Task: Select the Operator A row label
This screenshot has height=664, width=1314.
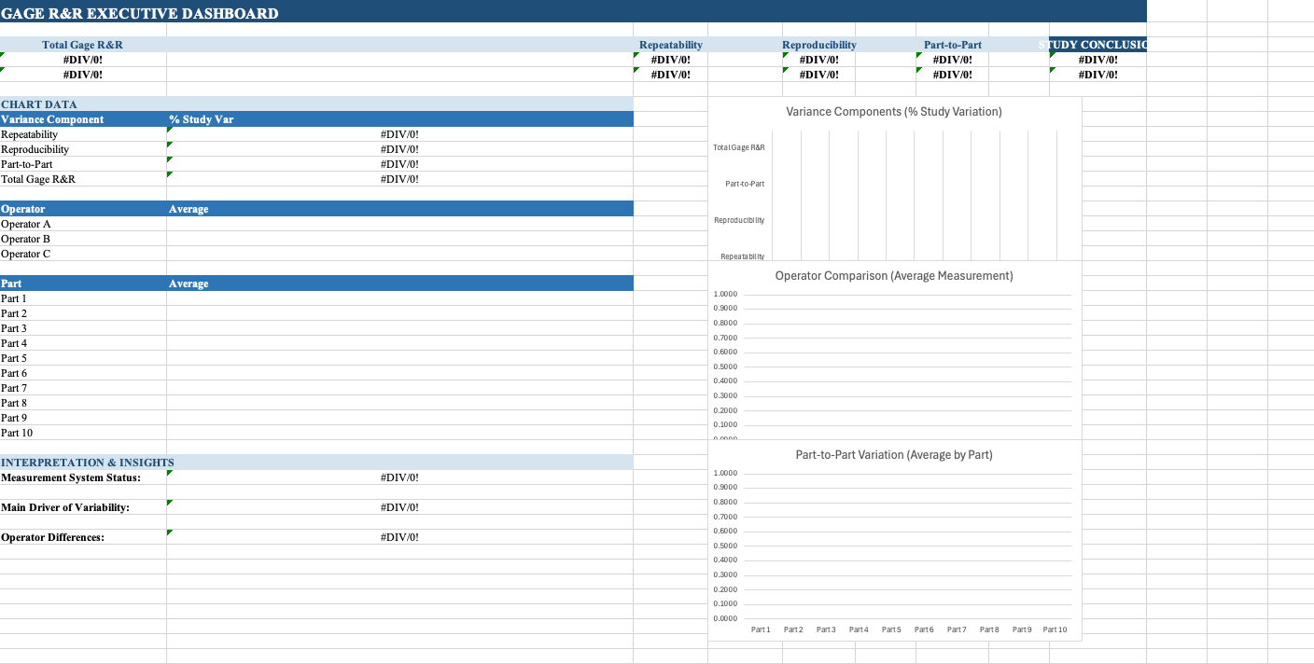Action: (x=26, y=224)
